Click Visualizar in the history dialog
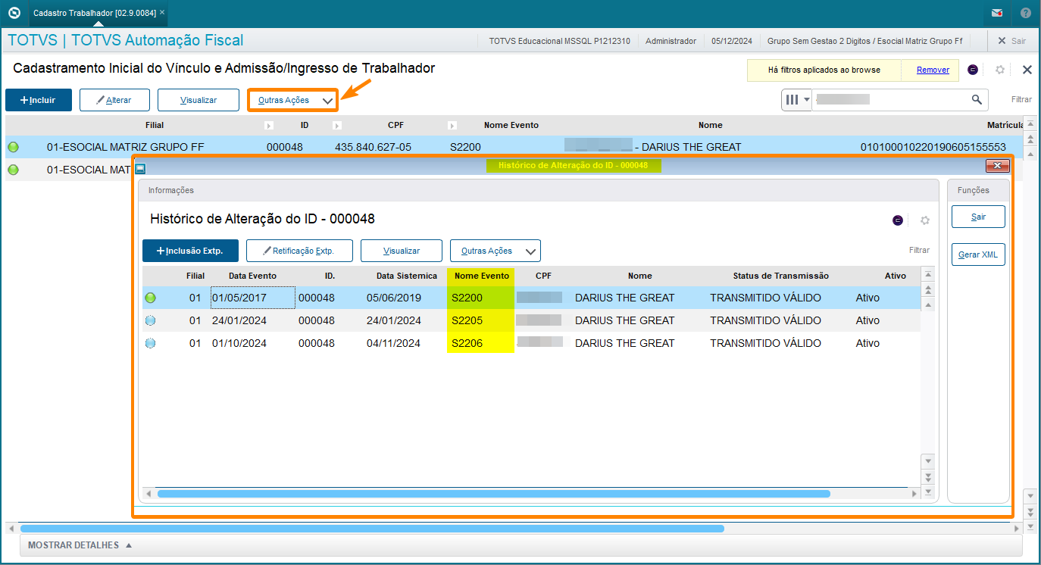The image size is (1041, 565). [402, 251]
